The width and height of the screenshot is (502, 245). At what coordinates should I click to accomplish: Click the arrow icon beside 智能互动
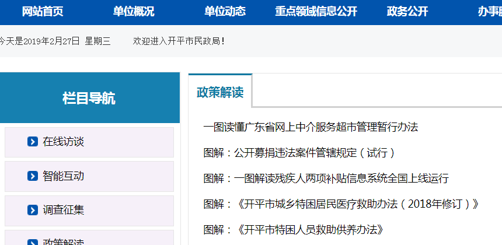(33, 176)
